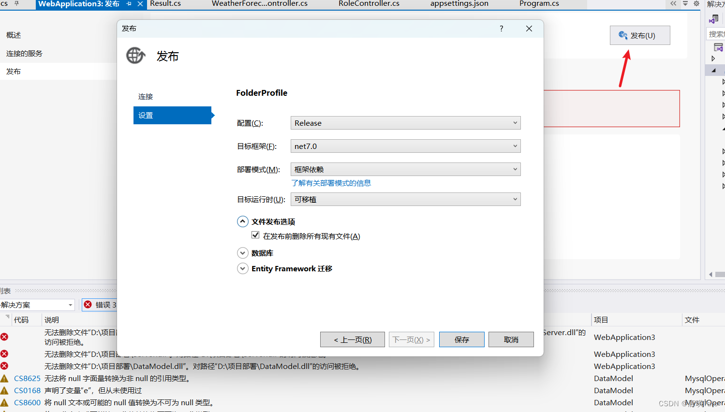Select the 设置 step in the dialog sidebar

172,115
